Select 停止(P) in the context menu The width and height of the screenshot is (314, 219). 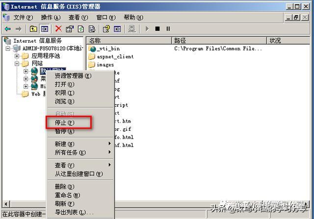click(x=64, y=122)
